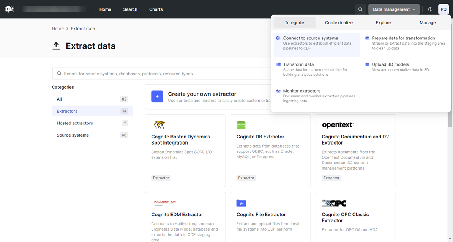The height and width of the screenshot is (242, 453).
Task: Click the PQ user avatar
Action: coord(444,9)
